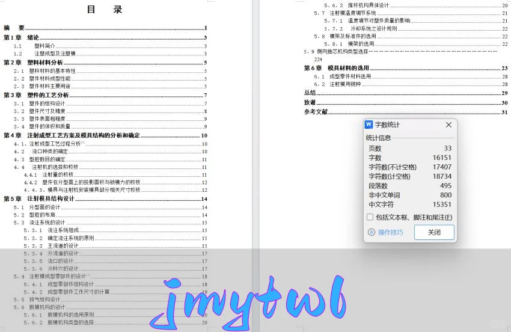Click contents entry 3.1 塑件的结构设计
This screenshot has height=332, width=511.
coord(110,103)
